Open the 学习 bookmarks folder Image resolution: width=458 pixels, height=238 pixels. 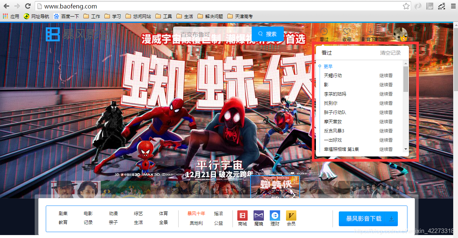click(x=113, y=16)
